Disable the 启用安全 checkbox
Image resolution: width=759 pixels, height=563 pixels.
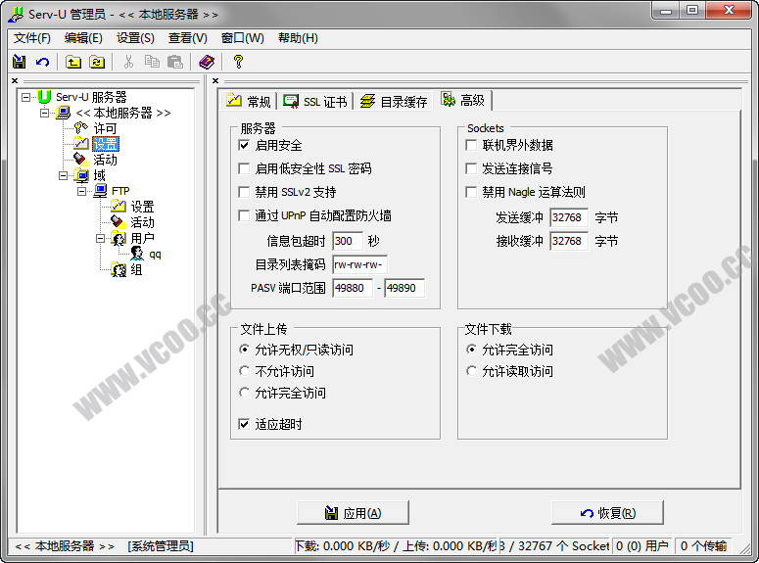tap(245, 145)
